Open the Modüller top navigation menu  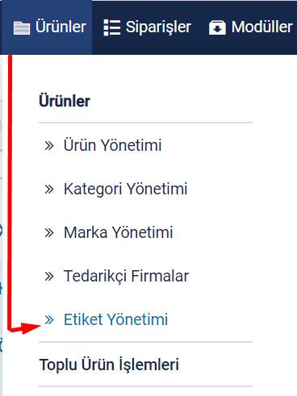pyautogui.click(x=251, y=27)
